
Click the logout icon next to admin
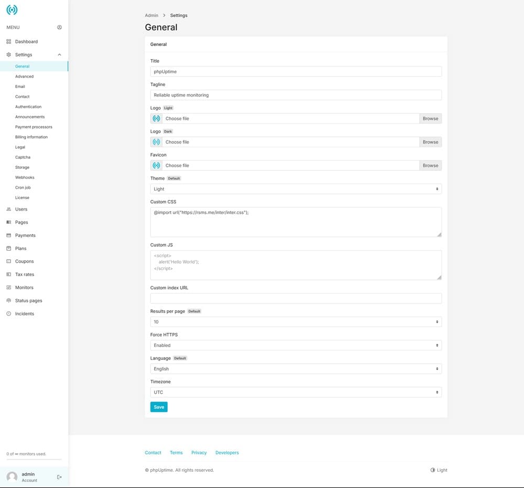tap(59, 477)
